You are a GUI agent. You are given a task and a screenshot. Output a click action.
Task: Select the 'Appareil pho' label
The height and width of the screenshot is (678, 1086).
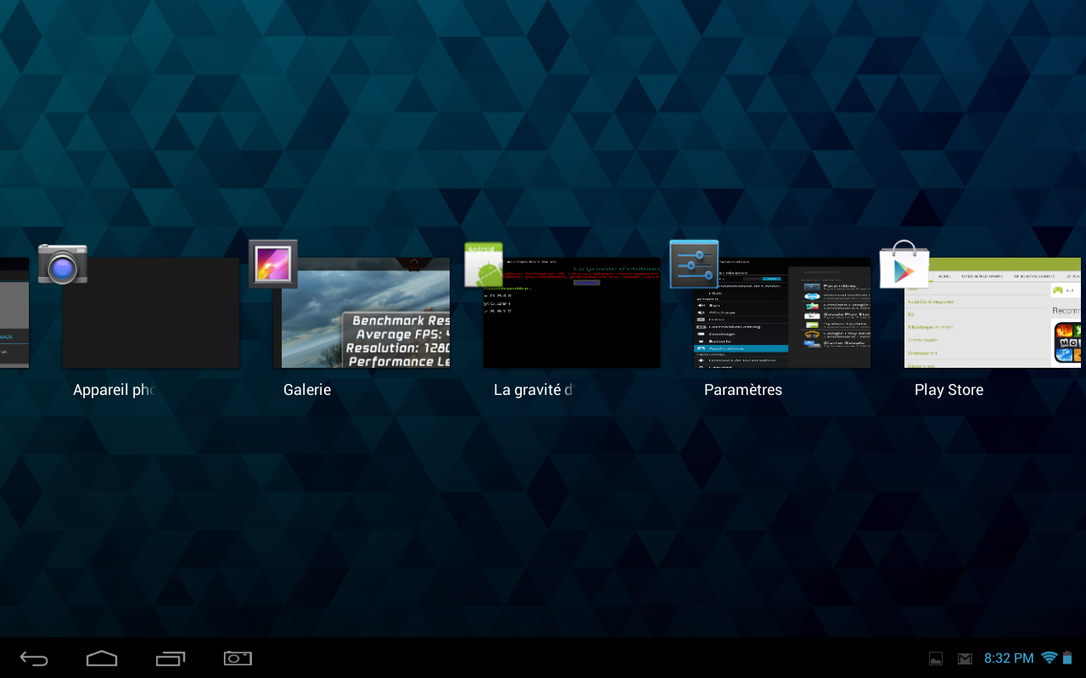[x=113, y=391]
